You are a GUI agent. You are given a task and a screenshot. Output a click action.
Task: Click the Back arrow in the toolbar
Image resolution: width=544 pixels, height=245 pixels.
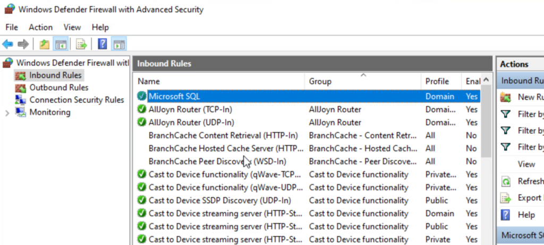[x=7, y=44]
